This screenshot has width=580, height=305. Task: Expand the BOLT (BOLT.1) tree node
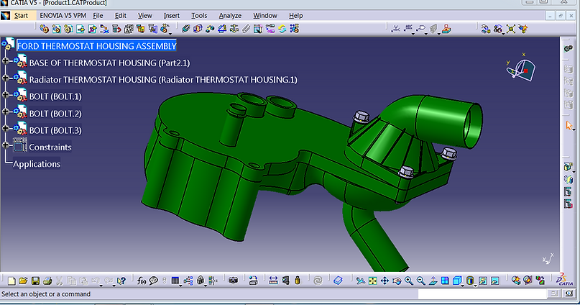click(5, 94)
